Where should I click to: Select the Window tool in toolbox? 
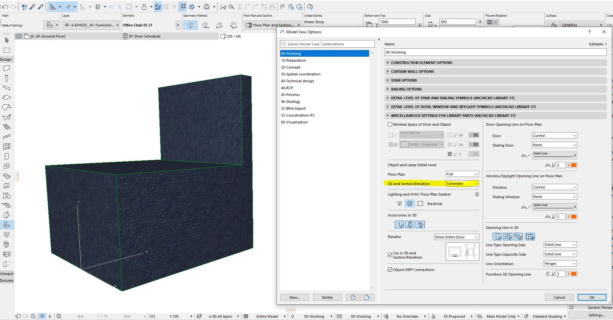coord(7,166)
